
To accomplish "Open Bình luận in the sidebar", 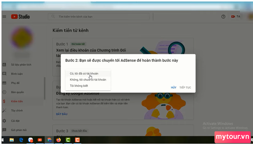I will (x=17, y=74).
